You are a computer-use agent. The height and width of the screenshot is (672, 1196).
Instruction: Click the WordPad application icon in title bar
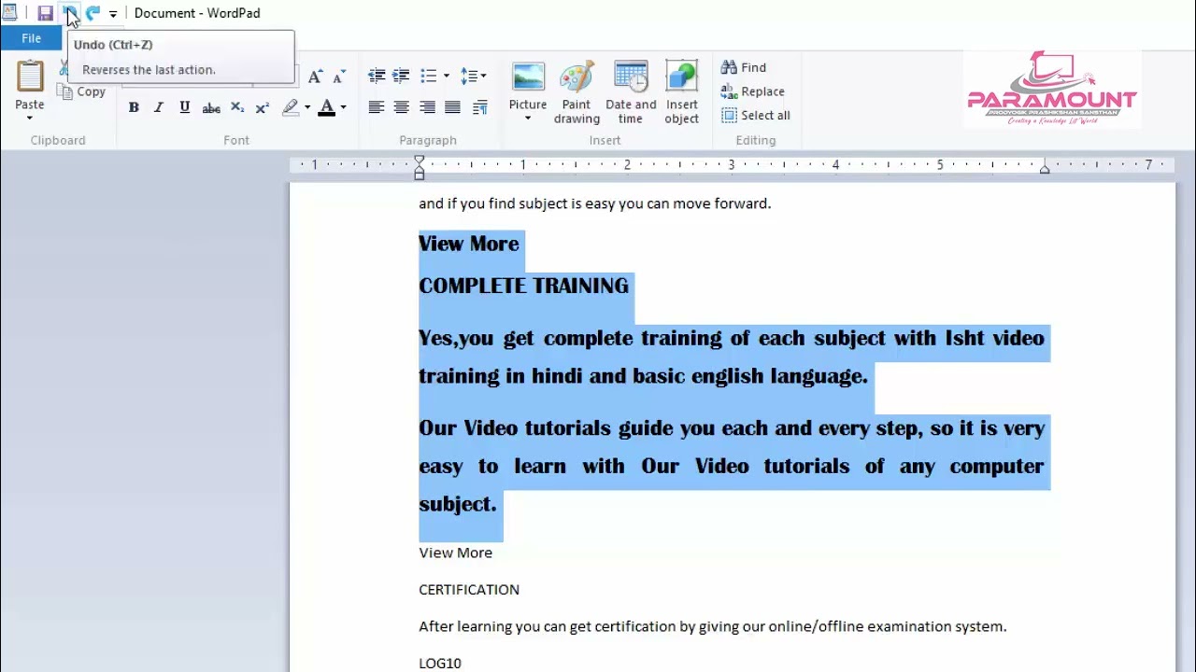[x=10, y=13]
